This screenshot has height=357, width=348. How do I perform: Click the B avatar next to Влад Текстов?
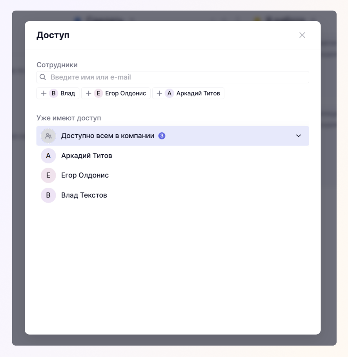pyautogui.click(x=48, y=195)
